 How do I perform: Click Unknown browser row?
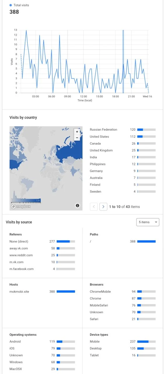(x=123, y=312)
